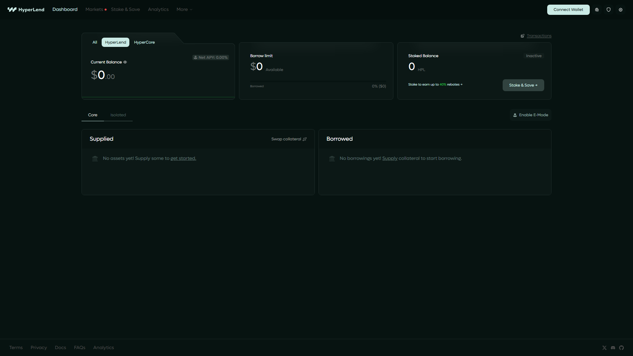The width and height of the screenshot is (633, 356).
Task: Click the Swap collateral link
Action: click(x=286, y=139)
